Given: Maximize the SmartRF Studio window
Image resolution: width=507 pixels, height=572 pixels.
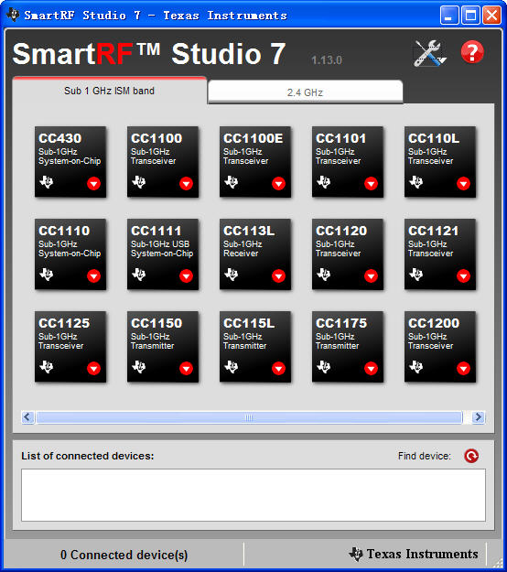Looking at the screenshot, I should (x=470, y=16).
